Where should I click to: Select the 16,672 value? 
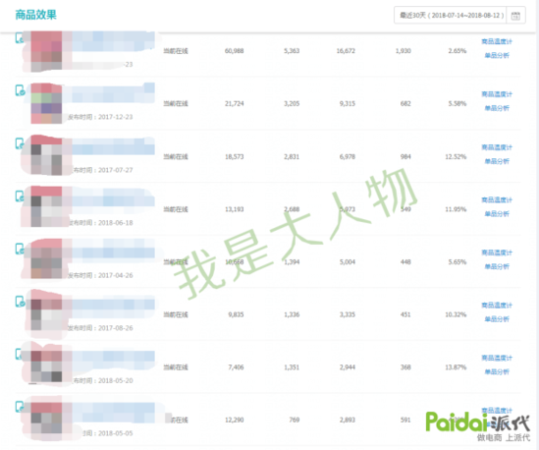346,51
